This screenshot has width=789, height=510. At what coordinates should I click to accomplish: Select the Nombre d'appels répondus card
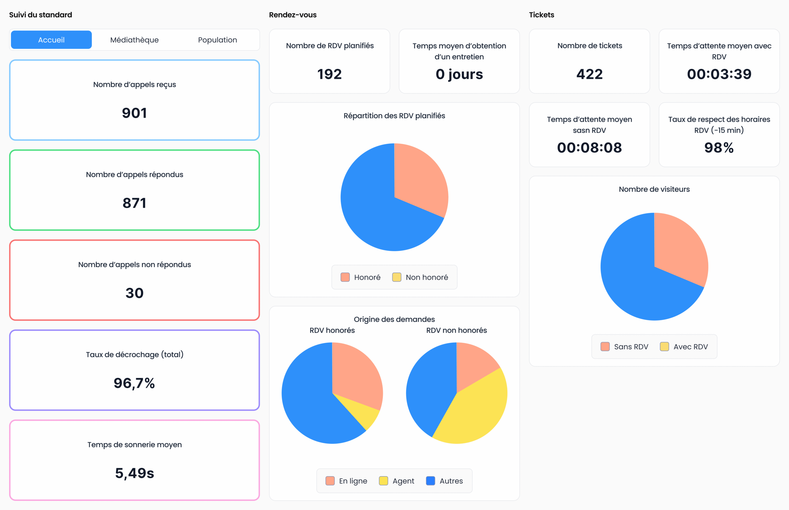(134, 190)
